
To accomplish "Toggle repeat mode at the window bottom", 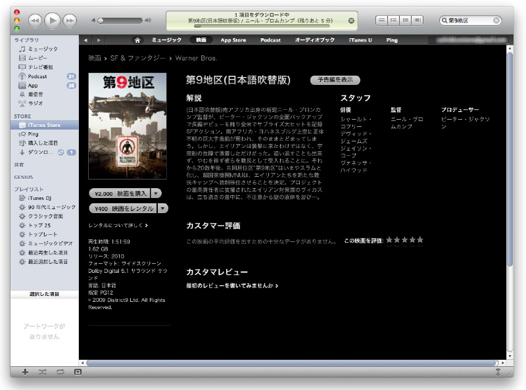I will point(60,372).
